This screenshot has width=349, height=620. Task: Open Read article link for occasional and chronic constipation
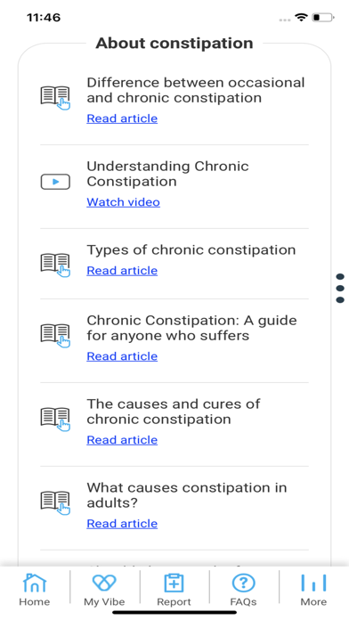(x=122, y=118)
